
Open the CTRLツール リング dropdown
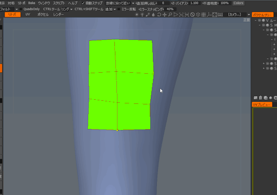(67, 9)
